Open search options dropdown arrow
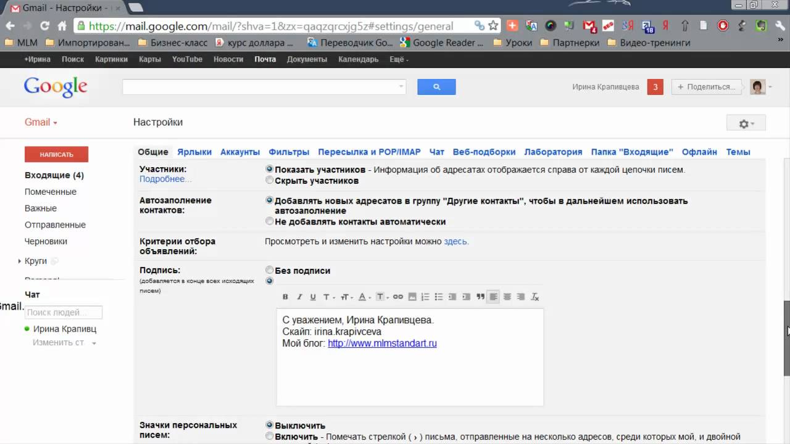This screenshot has width=790, height=444. pyautogui.click(x=401, y=87)
